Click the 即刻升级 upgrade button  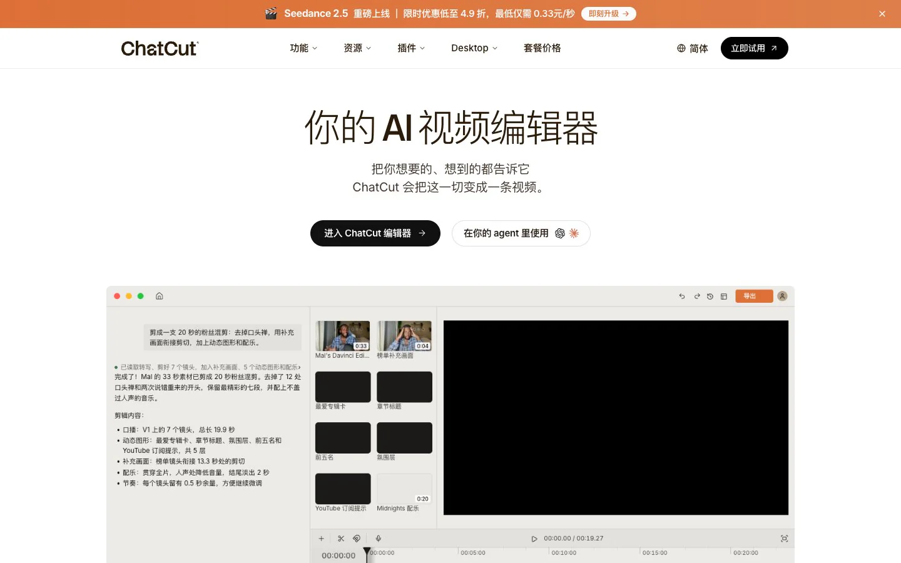pyautogui.click(x=608, y=14)
